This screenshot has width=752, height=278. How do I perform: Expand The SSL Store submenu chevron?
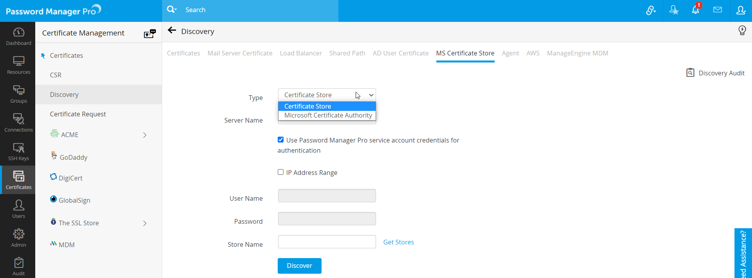(145, 223)
